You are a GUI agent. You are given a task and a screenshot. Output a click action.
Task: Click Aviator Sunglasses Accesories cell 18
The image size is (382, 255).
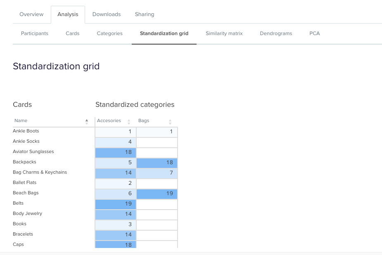pos(116,153)
